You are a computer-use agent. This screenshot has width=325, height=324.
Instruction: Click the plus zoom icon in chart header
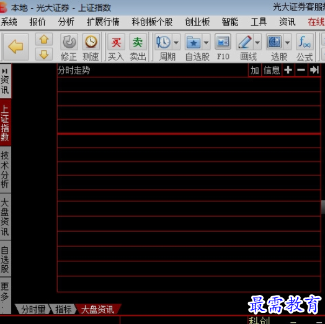click(x=288, y=70)
